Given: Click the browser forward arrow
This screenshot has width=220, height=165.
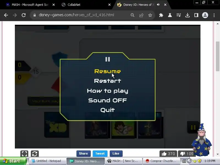Looking at the screenshot, I should pos(15,15).
